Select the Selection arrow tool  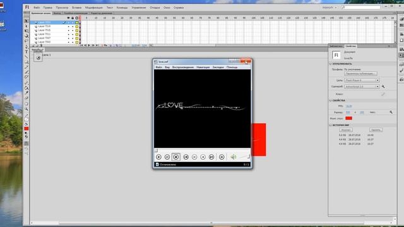27,21
